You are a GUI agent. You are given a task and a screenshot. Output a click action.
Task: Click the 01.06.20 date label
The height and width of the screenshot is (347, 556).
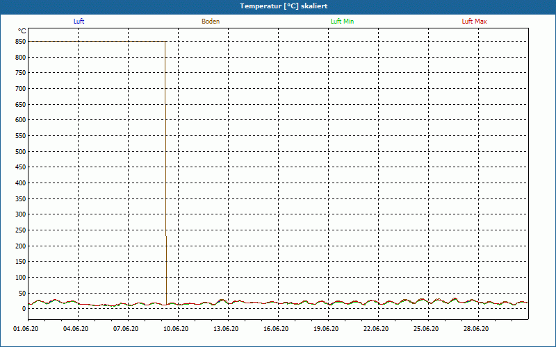click(26, 329)
